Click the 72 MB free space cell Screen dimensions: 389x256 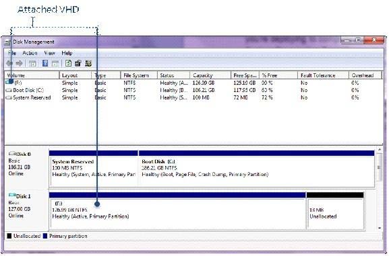tap(241, 97)
